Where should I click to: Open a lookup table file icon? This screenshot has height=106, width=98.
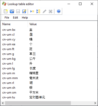[12, 11]
